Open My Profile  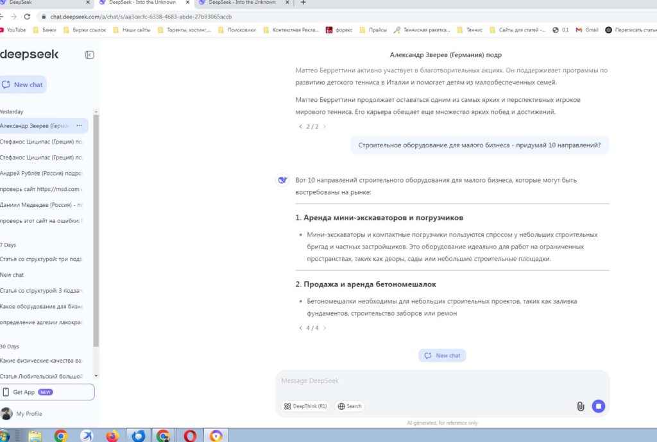point(22,414)
